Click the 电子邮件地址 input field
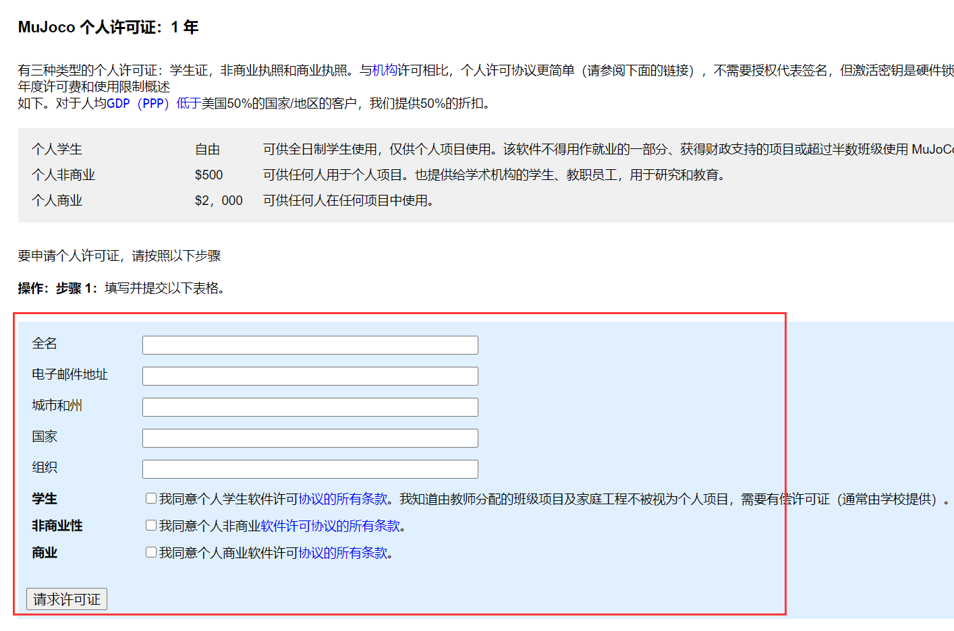The image size is (954, 631). [x=310, y=376]
